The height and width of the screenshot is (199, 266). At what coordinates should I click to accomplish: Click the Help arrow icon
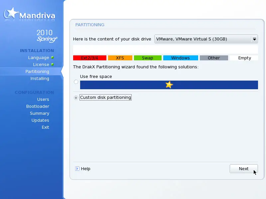click(77, 169)
